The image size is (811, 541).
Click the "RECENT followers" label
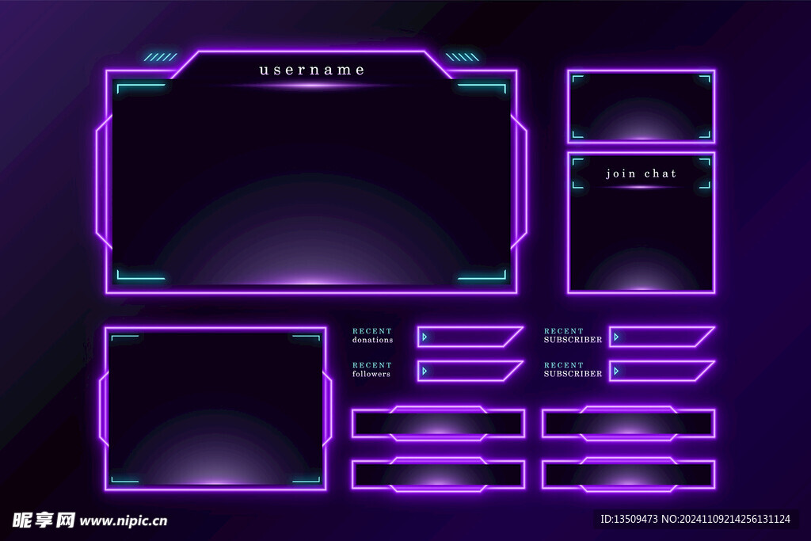coord(372,370)
